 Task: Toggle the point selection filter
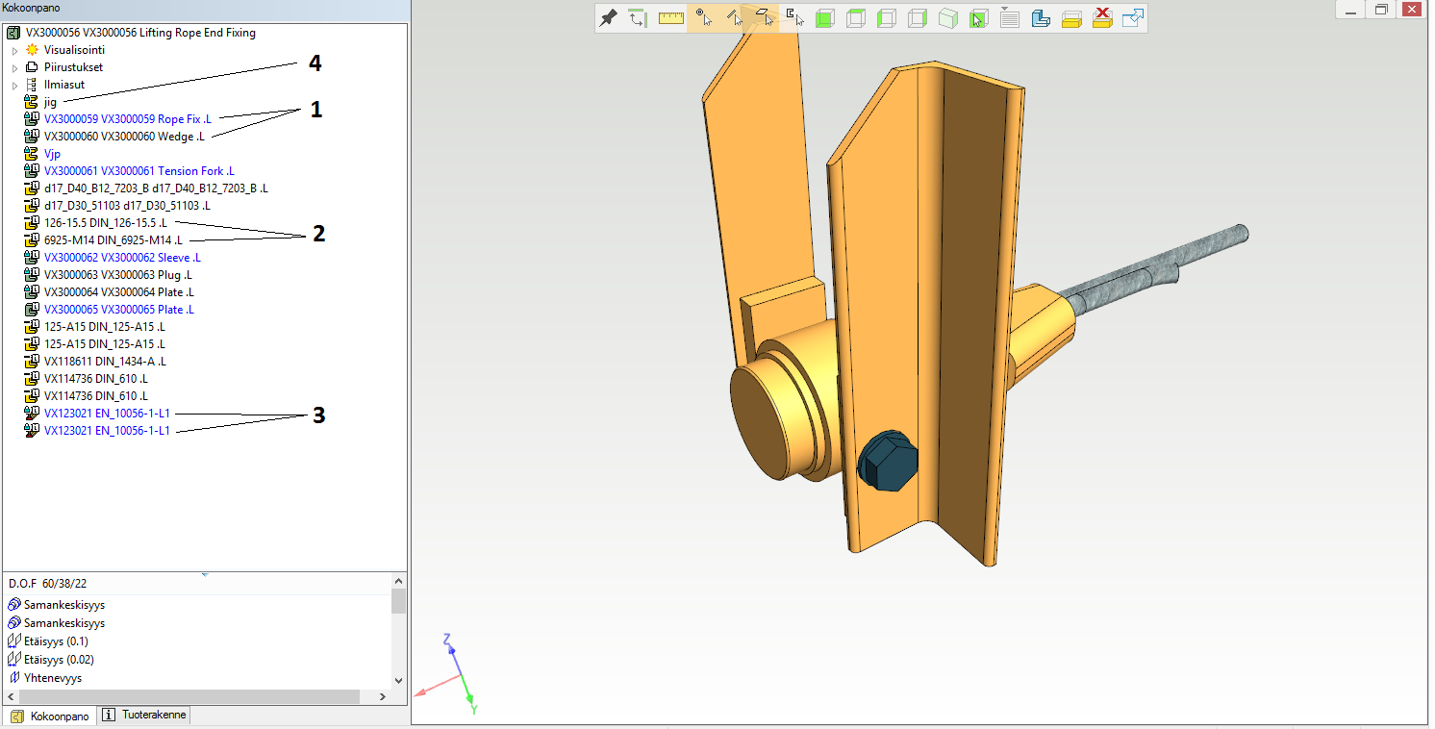(704, 18)
